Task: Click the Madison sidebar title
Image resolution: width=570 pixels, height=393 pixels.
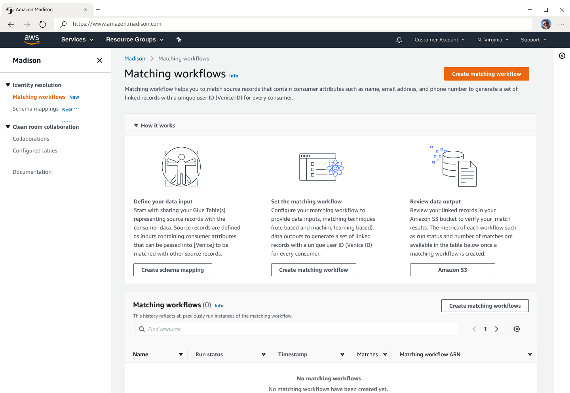Action: tap(27, 60)
